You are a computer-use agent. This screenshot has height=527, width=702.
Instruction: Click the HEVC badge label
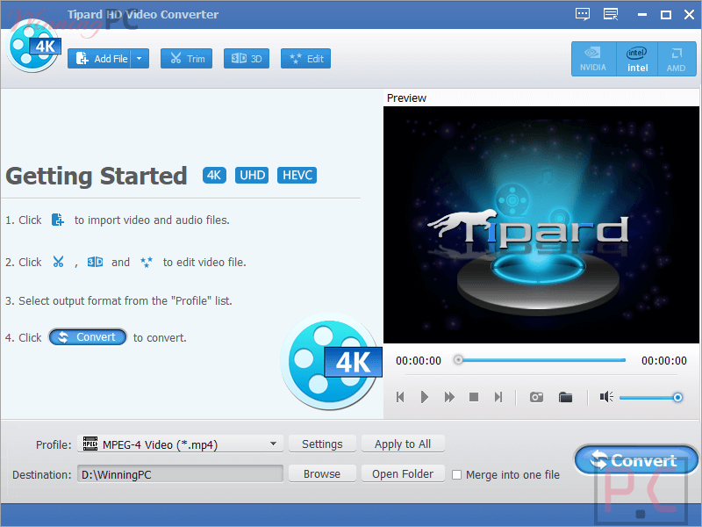[x=297, y=175]
